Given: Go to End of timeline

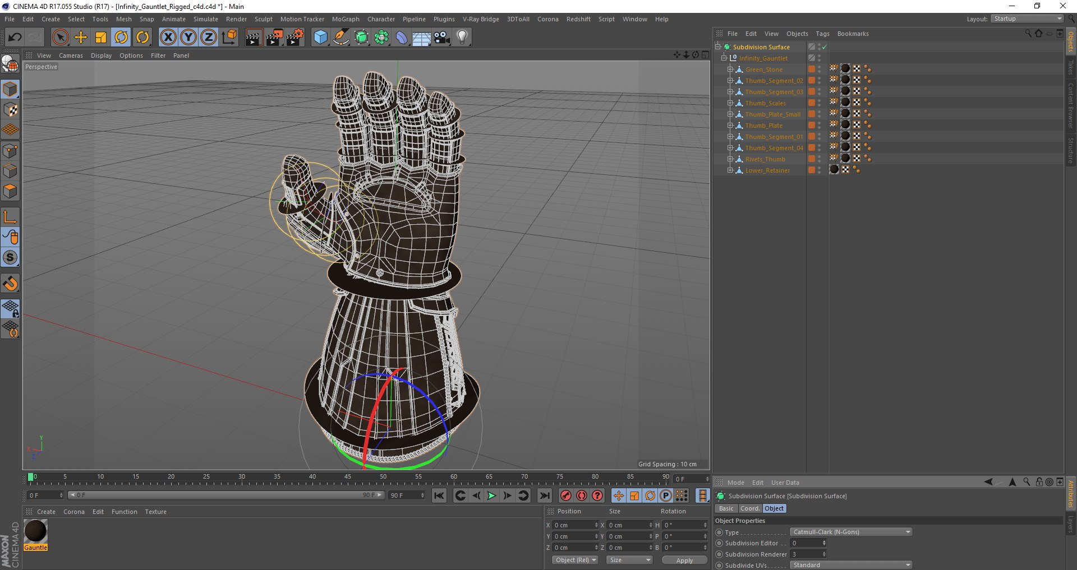Looking at the screenshot, I should [544, 495].
